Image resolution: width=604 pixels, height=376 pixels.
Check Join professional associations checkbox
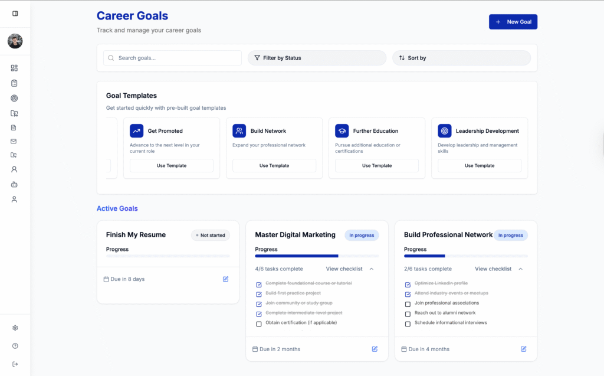coord(408,304)
